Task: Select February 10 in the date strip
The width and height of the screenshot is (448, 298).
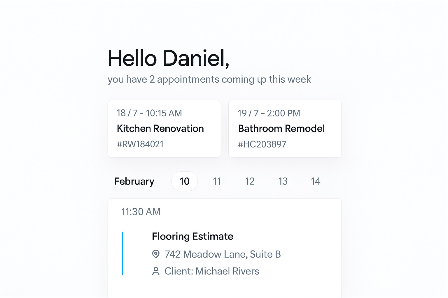Action: (184, 181)
